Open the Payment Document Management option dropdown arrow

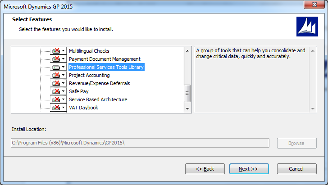tap(63, 59)
